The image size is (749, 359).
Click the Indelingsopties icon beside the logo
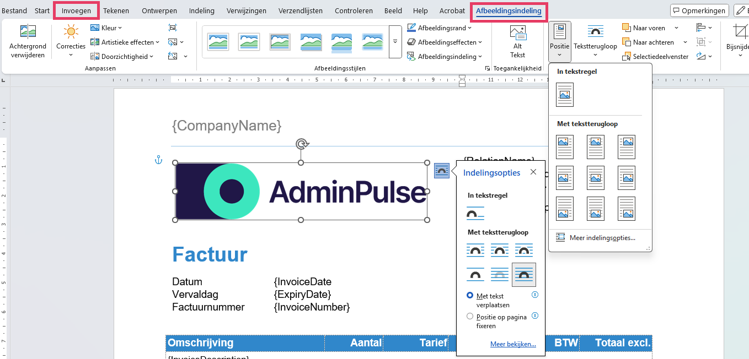(x=442, y=171)
